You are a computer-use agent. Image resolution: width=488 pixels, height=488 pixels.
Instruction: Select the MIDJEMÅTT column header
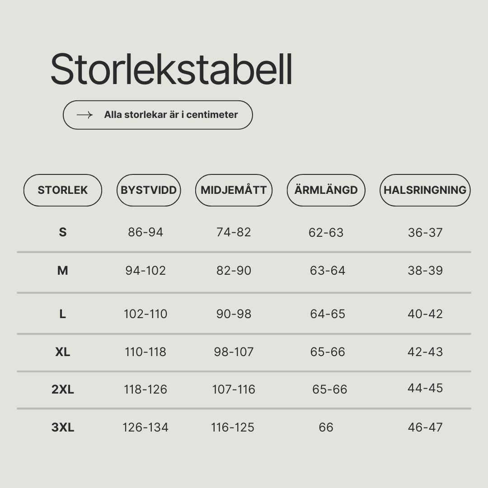point(234,190)
